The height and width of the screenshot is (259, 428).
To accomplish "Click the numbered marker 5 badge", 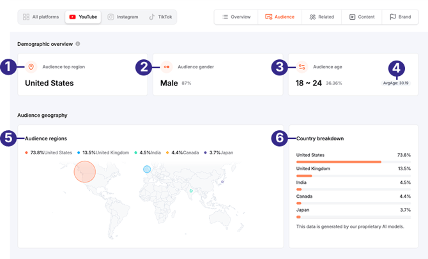I will coord(8,138).
